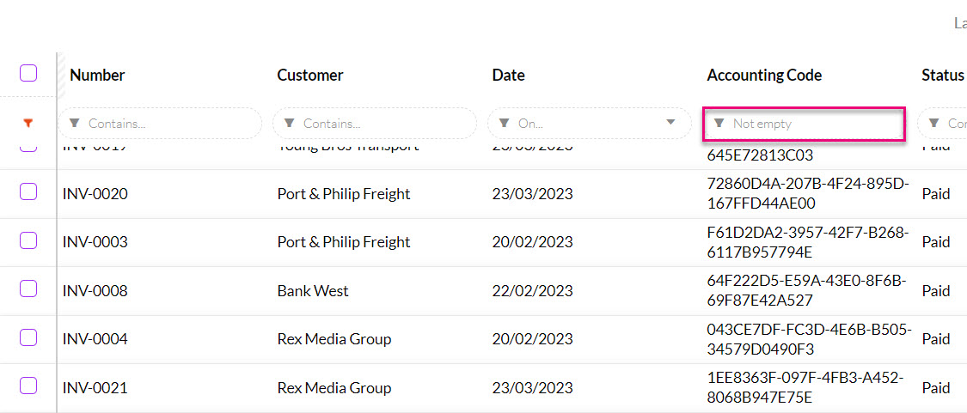Open the Bank West customer entry
The width and height of the screenshot is (967, 413).
(x=313, y=291)
